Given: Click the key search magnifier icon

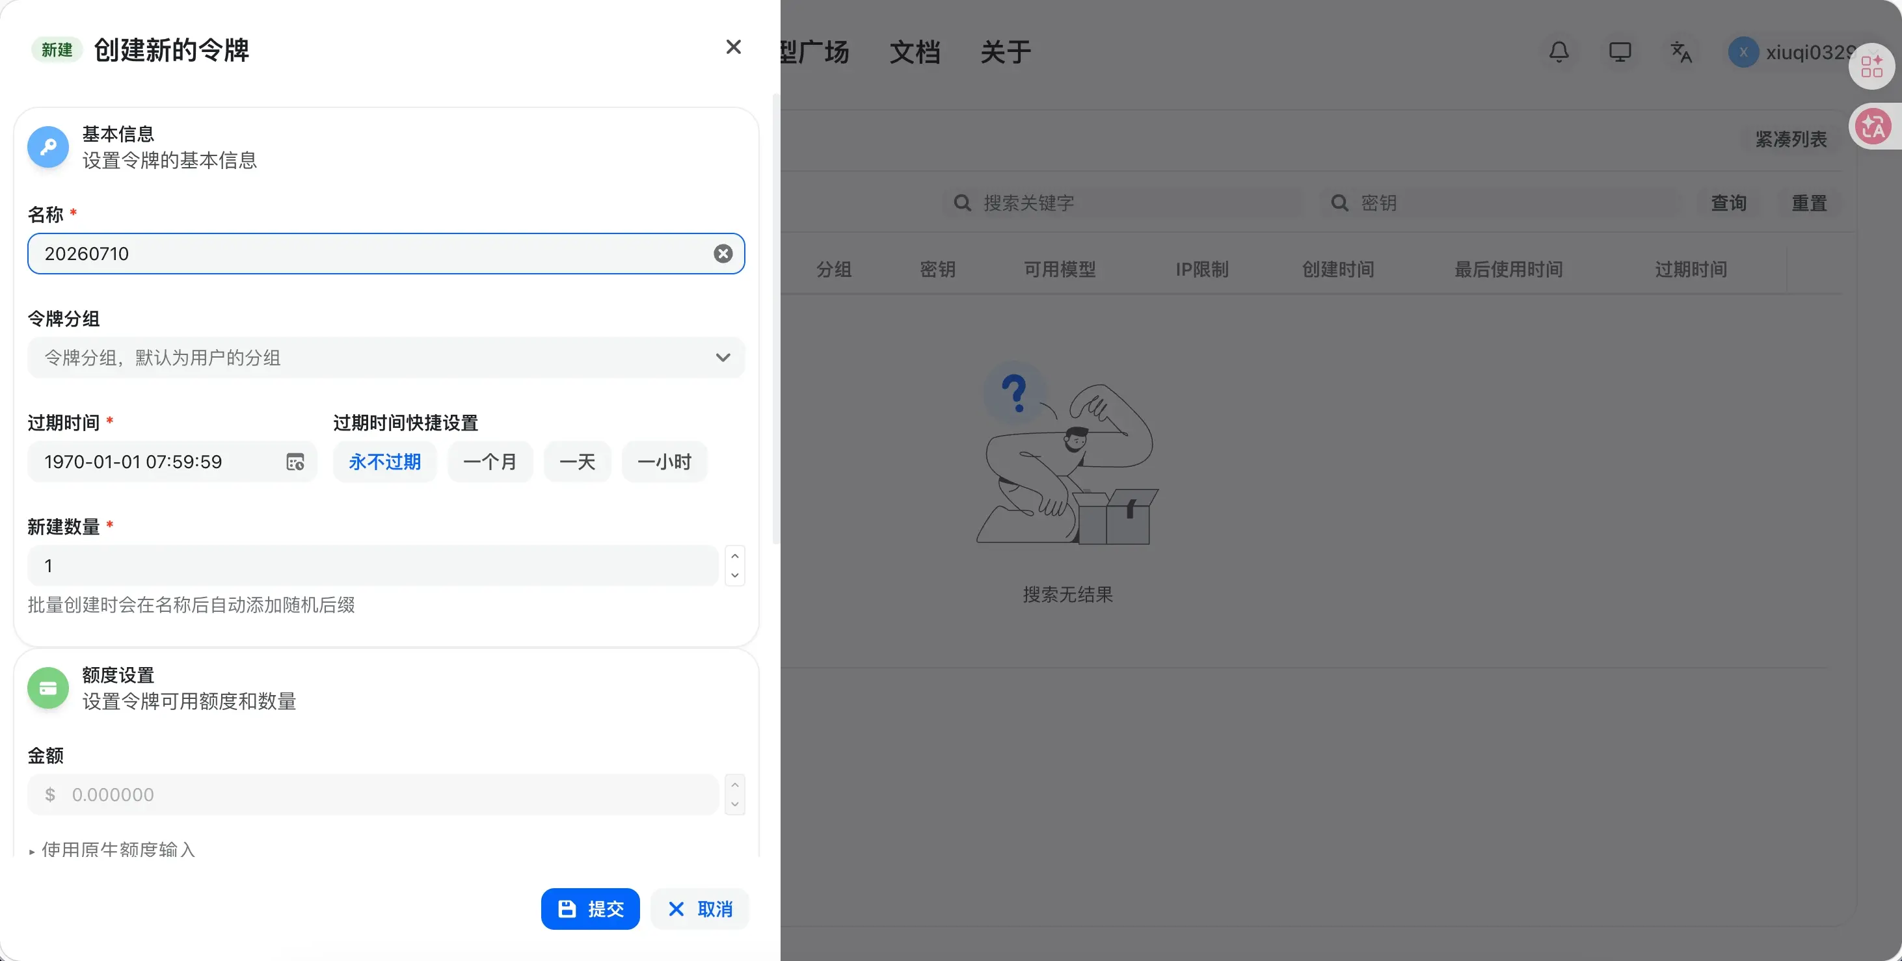Looking at the screenshot, I should pyautogui.click(x=1339, y=203).
